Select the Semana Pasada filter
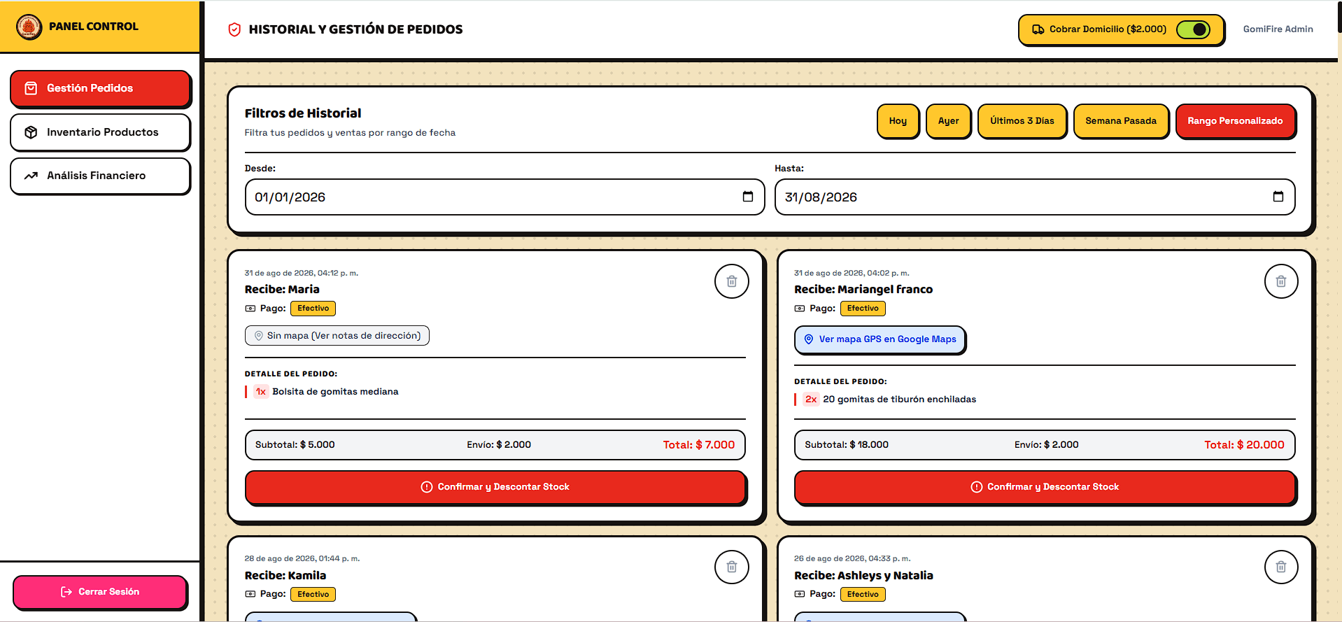1342x622 pixels. (x=1121, y=121)
